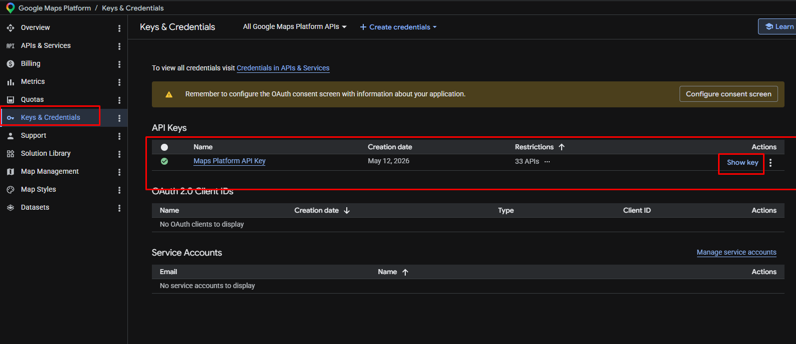The image size is (796, 344).
Task: Open the three-dot menu beside Map Styles
Action: click(119, 190)
